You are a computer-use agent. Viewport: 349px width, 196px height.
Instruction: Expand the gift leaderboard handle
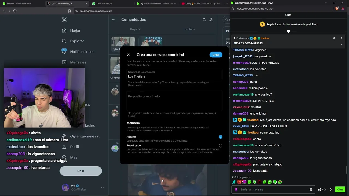288,32
